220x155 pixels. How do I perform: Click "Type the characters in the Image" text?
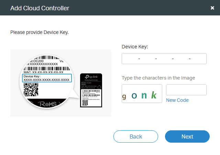(x=158, y=78)
